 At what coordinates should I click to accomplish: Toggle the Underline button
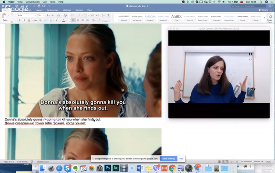point(29,21)
